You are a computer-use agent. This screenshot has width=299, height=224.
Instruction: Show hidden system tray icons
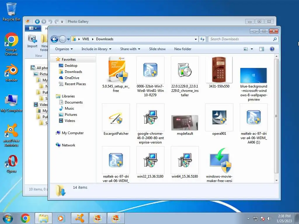tap(248, 218)
